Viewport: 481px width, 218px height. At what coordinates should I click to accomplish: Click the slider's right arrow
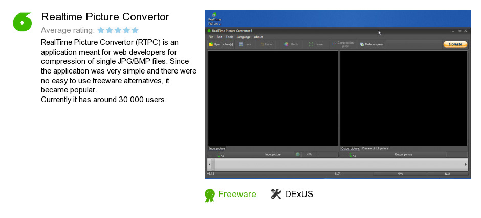click(466, 164)
